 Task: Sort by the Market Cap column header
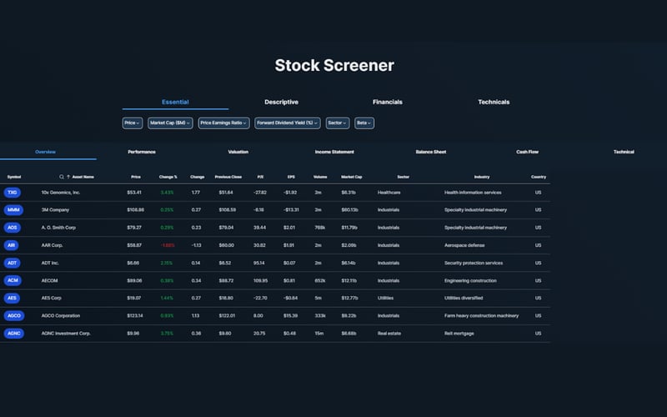(x=352, y=177)
